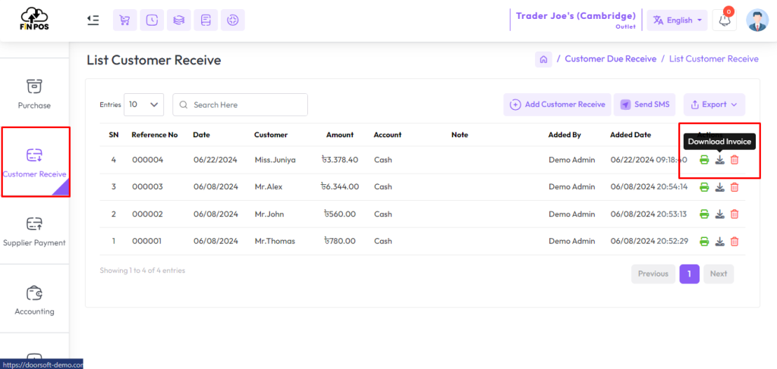Sort by the Account column header
This screenshot has height=369, width=777.
click(388, 135)
